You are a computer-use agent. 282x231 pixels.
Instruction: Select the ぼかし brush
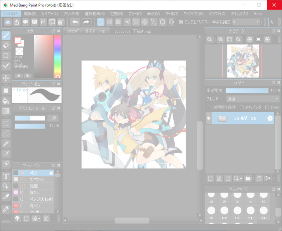(34, 193)
